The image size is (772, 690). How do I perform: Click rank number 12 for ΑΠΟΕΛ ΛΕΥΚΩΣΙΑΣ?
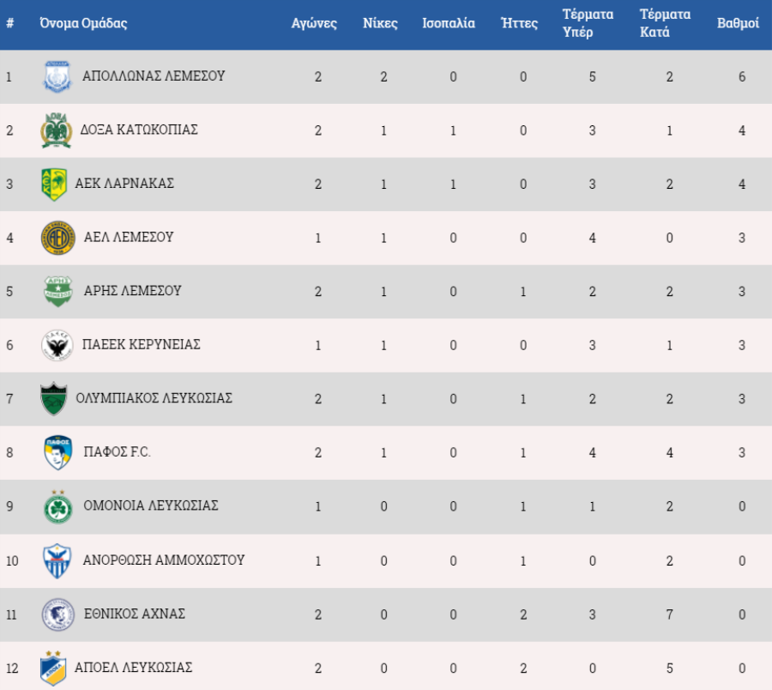(x=12, y=669)
